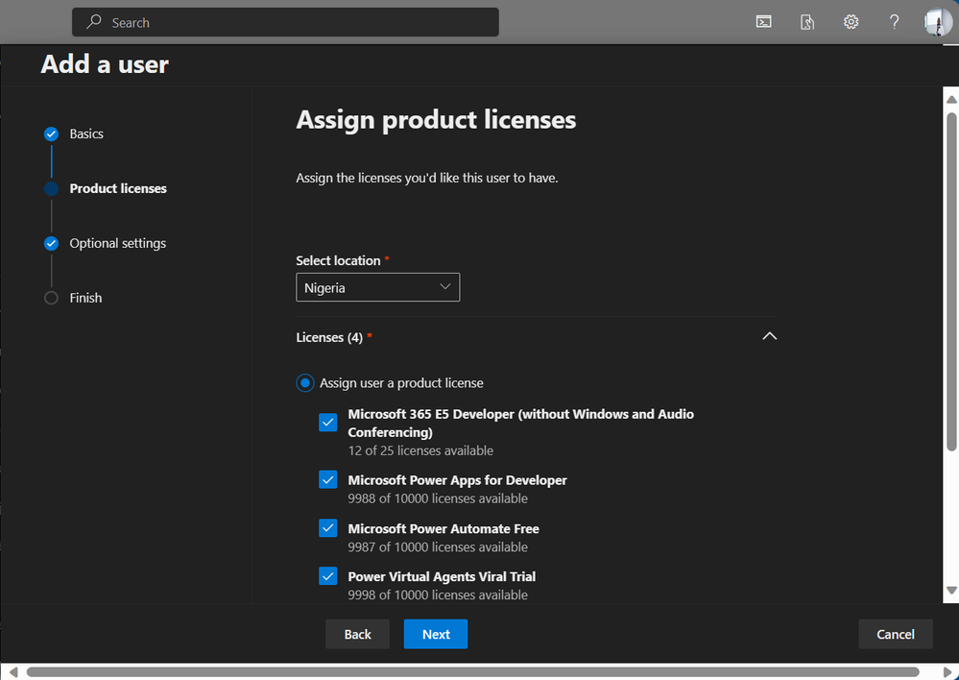Collapse the Licenses section chevron

tap(769, 336)
